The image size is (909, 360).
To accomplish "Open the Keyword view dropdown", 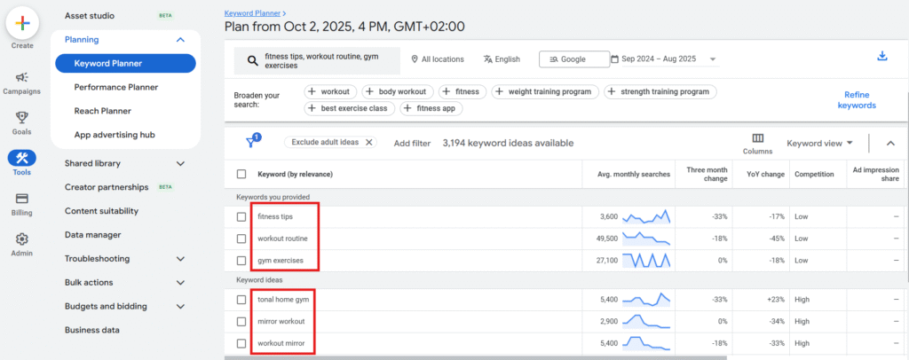I will (819, 144).
